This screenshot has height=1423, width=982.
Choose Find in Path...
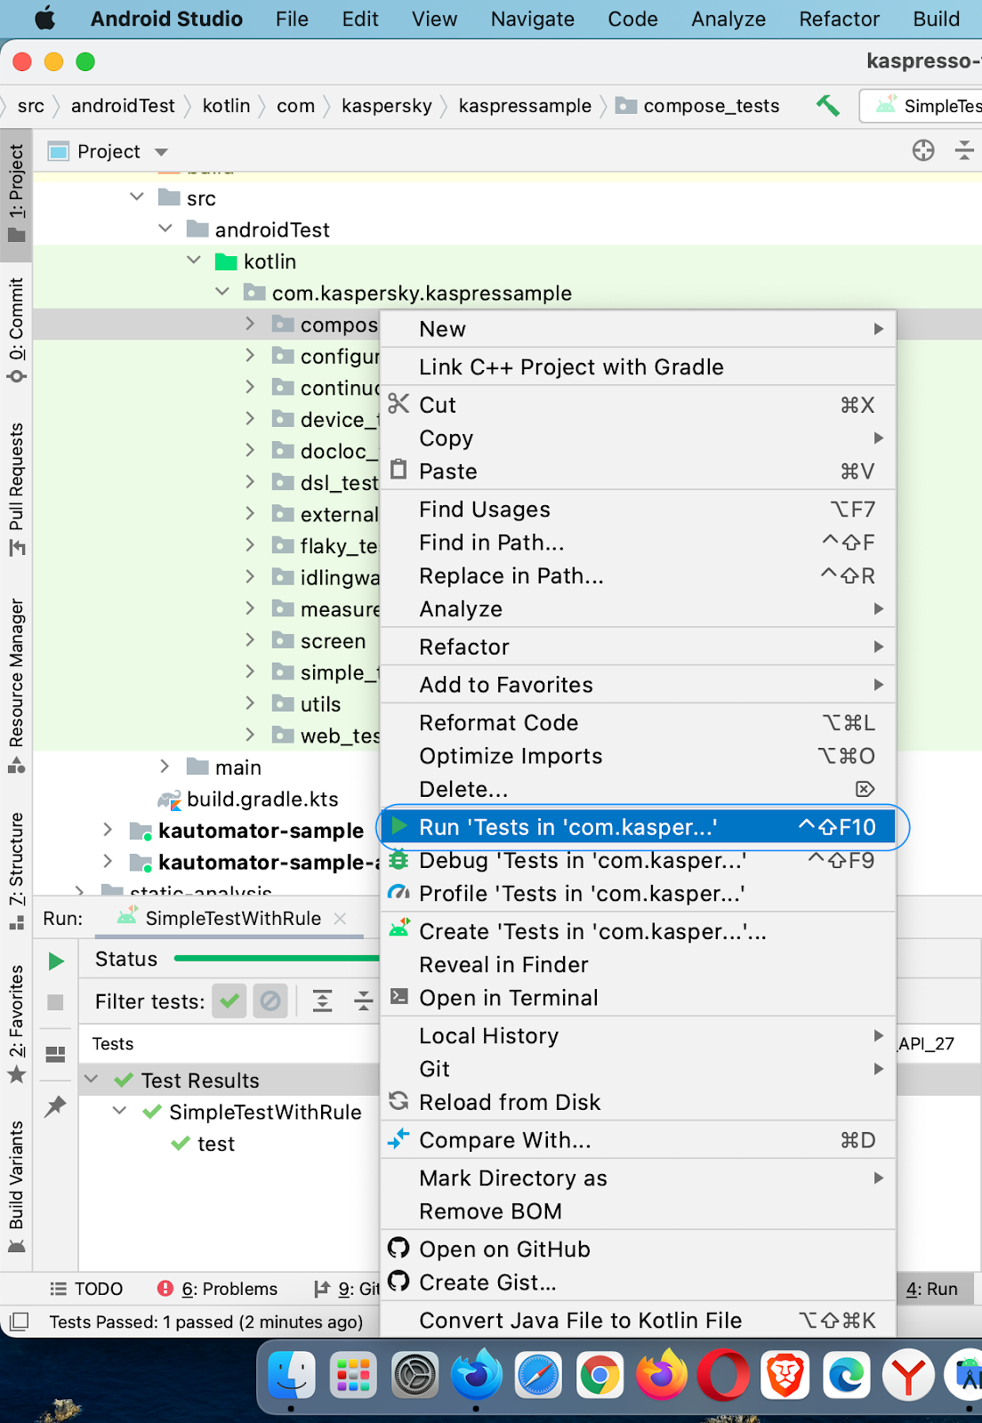(x=638, y=543)
